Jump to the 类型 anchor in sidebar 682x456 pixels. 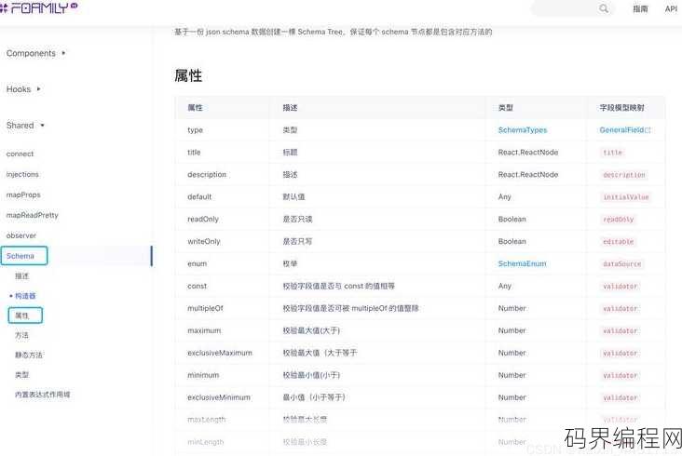point(21,374)
